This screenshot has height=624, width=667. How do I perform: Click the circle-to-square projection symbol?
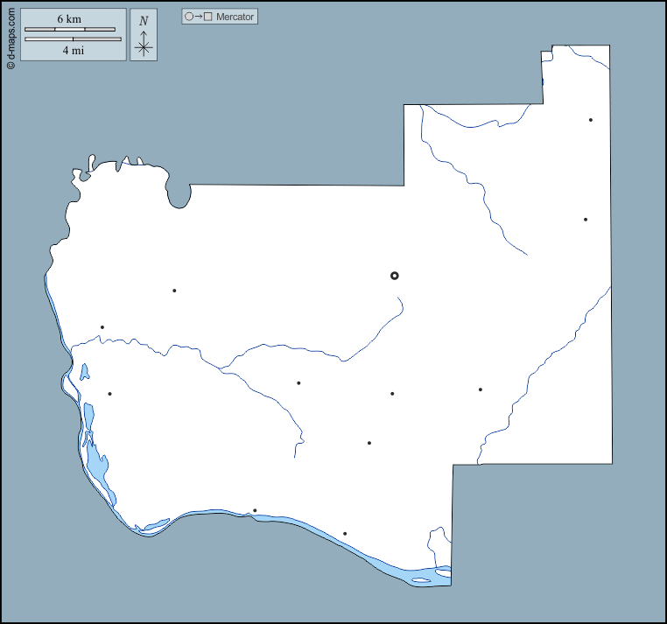pyautogui.click(x=199, y=17)
